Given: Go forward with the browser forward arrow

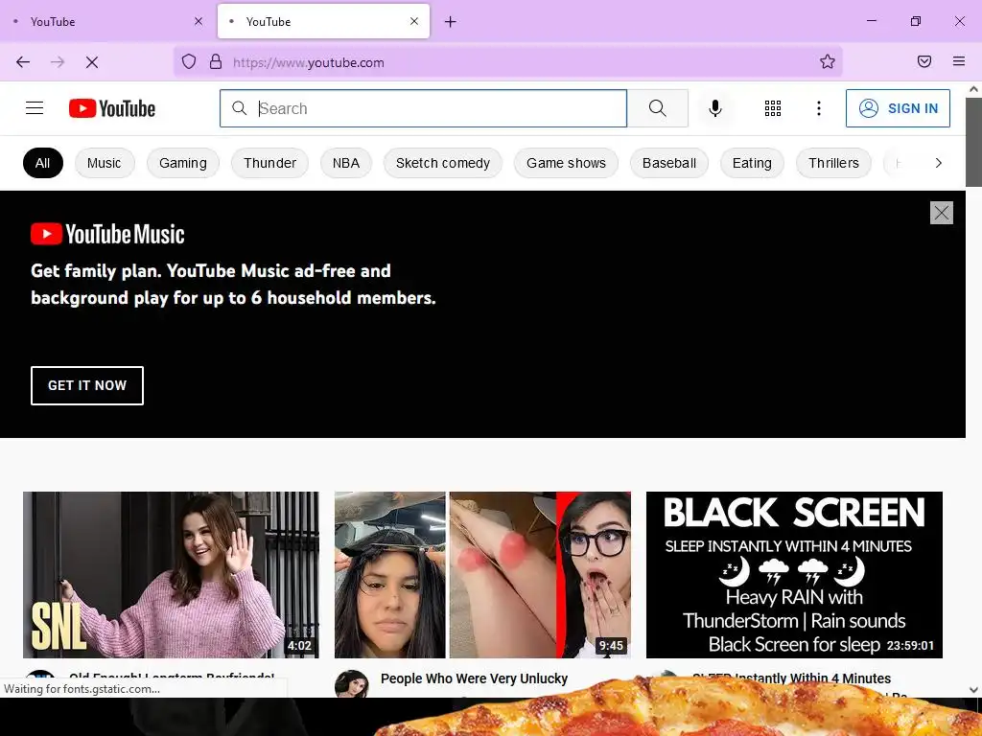Looking at the screenshot, I should 58,62.
